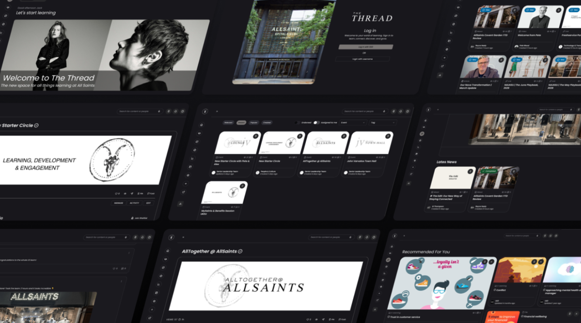Click the goat logo in events list header
This screenshot has height=323, width=581.
[205, 112]
